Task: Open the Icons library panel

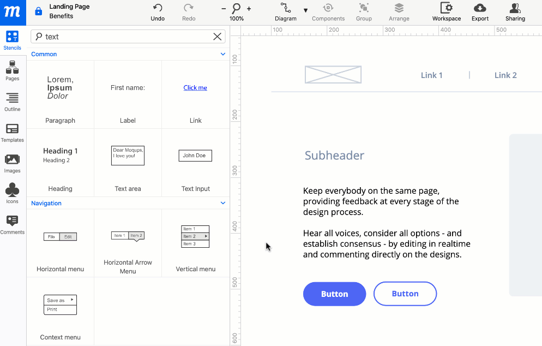Action: 13,194
